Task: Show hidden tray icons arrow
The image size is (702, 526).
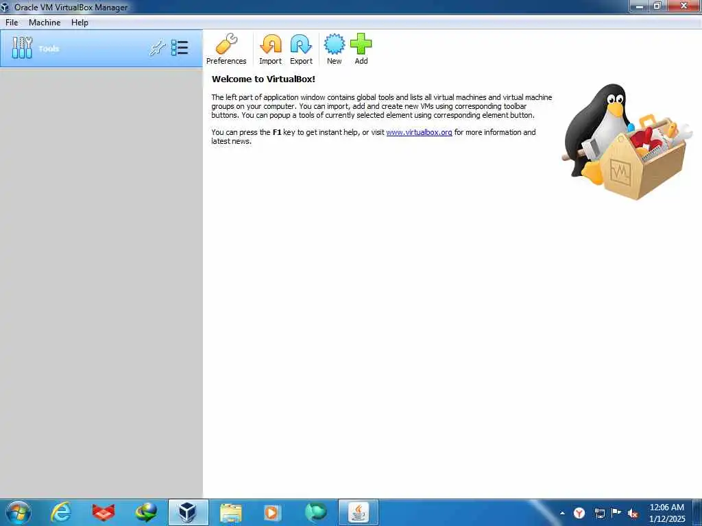Action: coord(562,513)
